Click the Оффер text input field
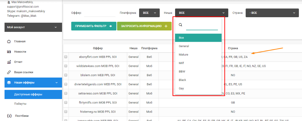 (100, 13)
